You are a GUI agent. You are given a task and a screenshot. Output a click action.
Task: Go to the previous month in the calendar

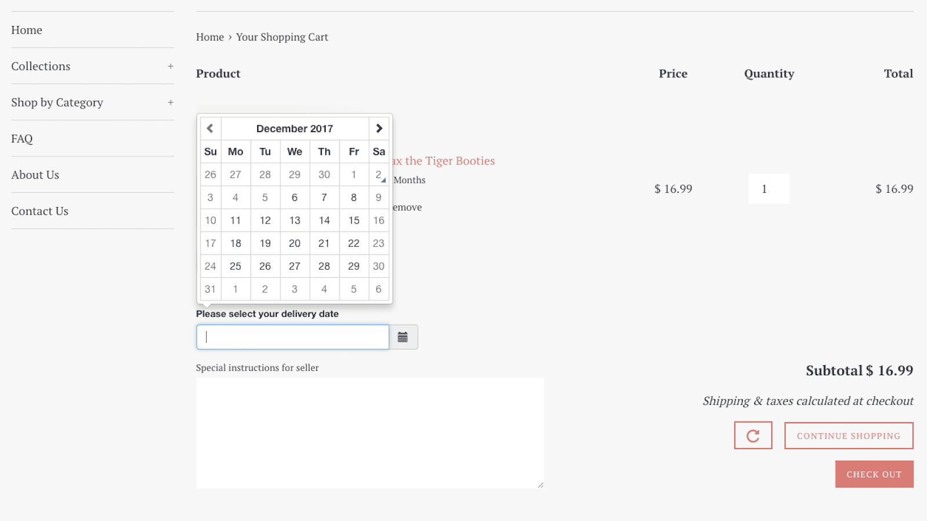(x=210, y=128)
